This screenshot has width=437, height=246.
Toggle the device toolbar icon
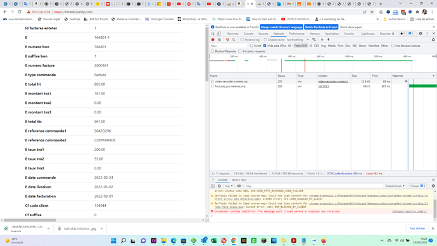click(219, 34)
